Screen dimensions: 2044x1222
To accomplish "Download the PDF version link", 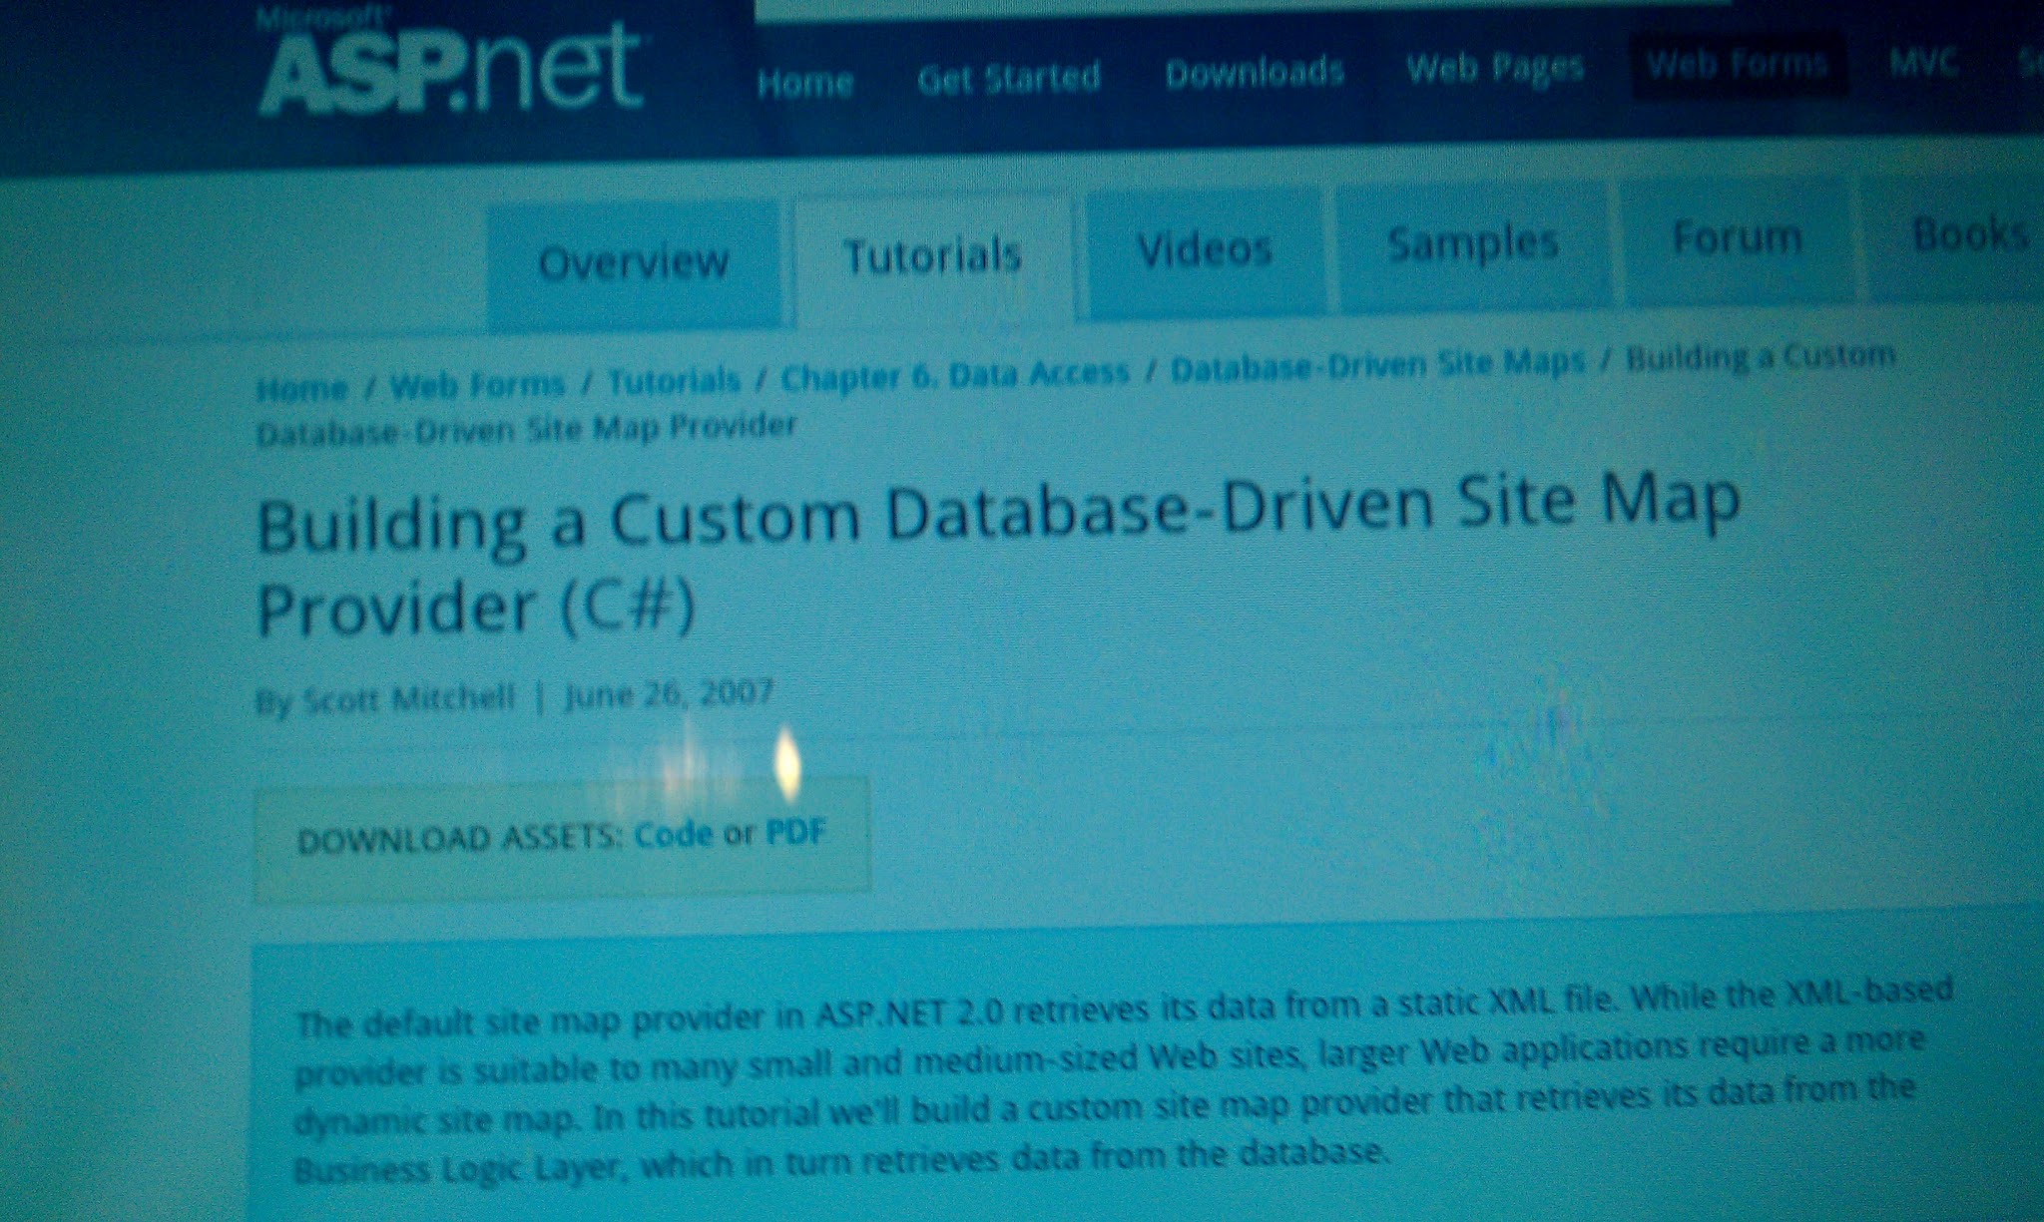I will [795, 831].
